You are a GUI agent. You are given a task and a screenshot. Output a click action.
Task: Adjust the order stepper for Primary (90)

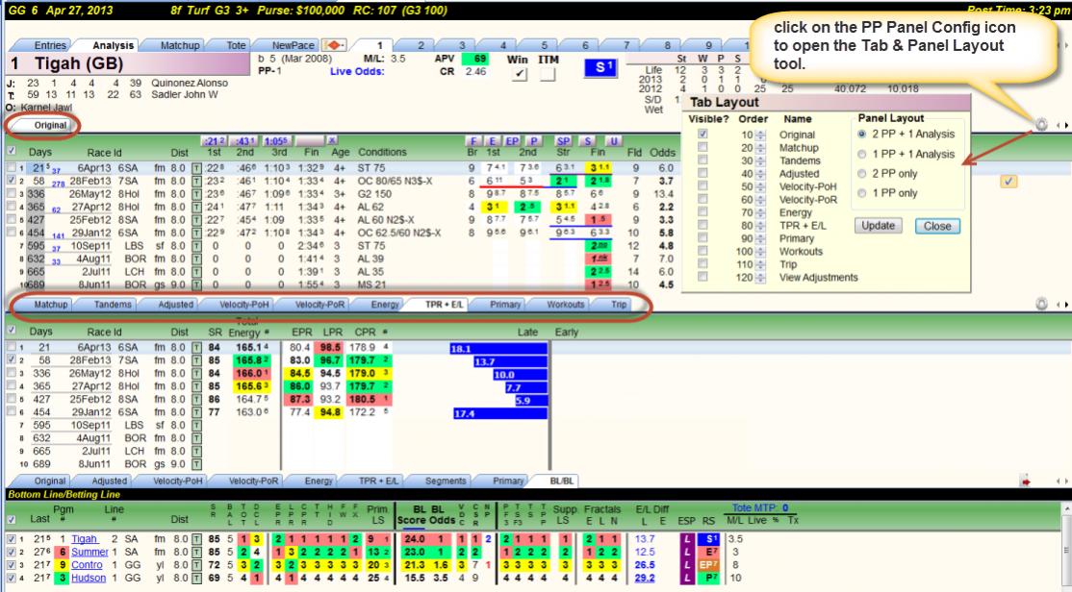point(760,239)
